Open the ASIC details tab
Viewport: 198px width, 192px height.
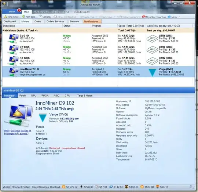56,96
